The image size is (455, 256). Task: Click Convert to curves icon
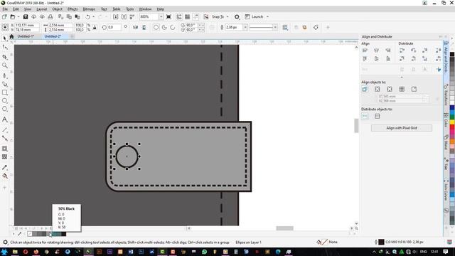(x=316, y=27)
